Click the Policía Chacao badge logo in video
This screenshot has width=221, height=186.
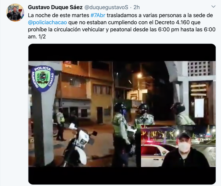pyautogui.click(x=43, y=79)
